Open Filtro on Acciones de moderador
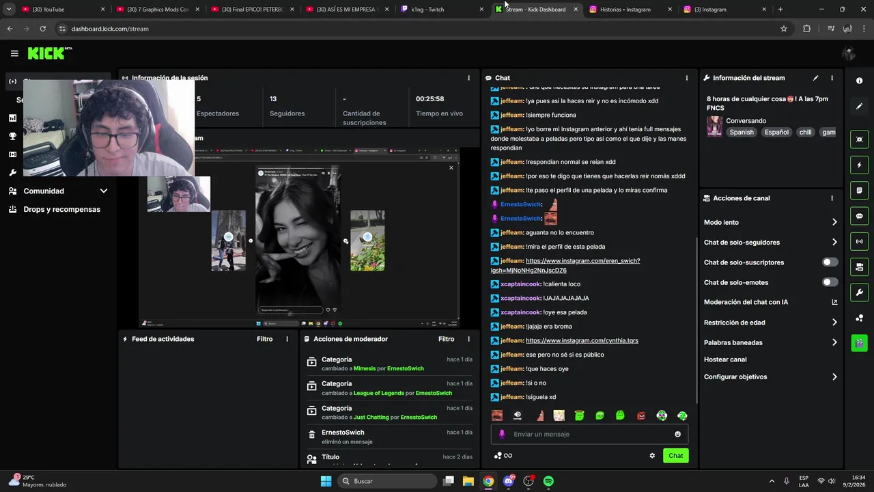Screen dimensions: 874x492 pos(446,339)
